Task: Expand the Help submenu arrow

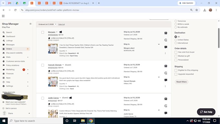Action: tap(28, 82)
